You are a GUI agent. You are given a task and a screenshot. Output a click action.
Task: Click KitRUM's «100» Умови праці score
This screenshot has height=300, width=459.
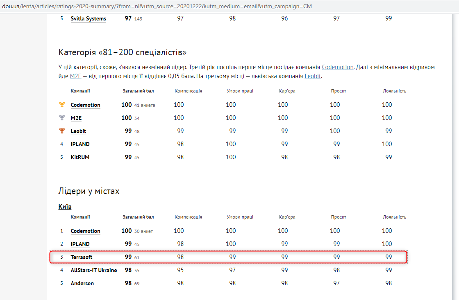231,157
